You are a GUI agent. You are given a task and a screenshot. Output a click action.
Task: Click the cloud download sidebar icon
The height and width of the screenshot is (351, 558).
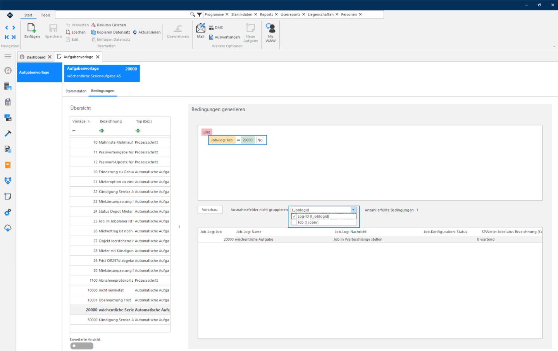[8, 228]
